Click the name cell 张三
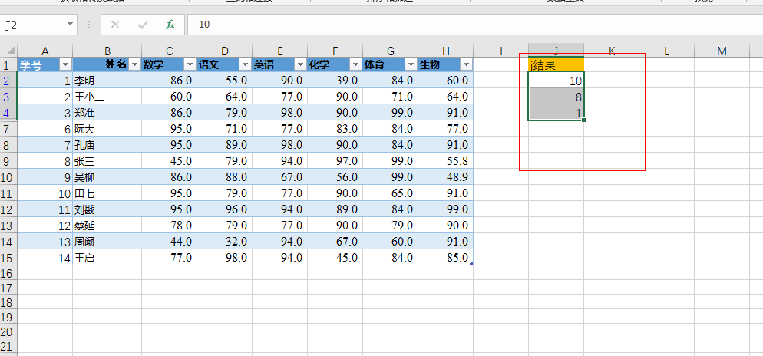Viewport: 763px width, 356px height. [x=107, y=161]
